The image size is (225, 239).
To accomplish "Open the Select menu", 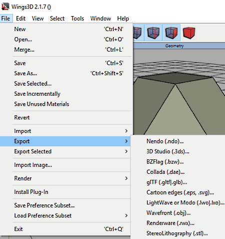I will tap(57, 19).
